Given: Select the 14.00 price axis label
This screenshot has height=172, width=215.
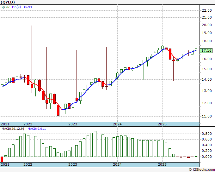Looking at the screenshot, I should coord(207,79).
